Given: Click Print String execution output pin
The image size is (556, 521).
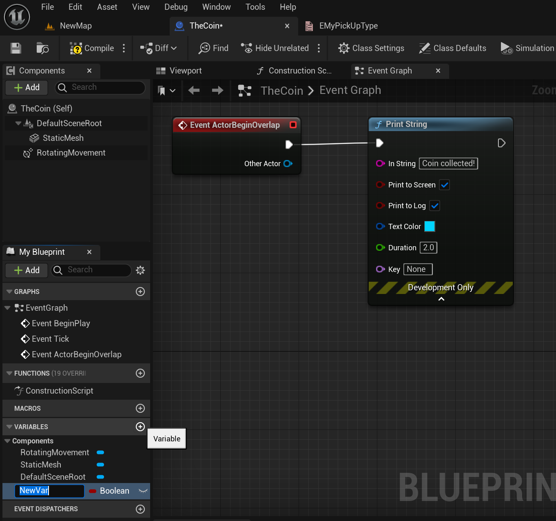Looking at the screenshot, I should click(502, 143).
